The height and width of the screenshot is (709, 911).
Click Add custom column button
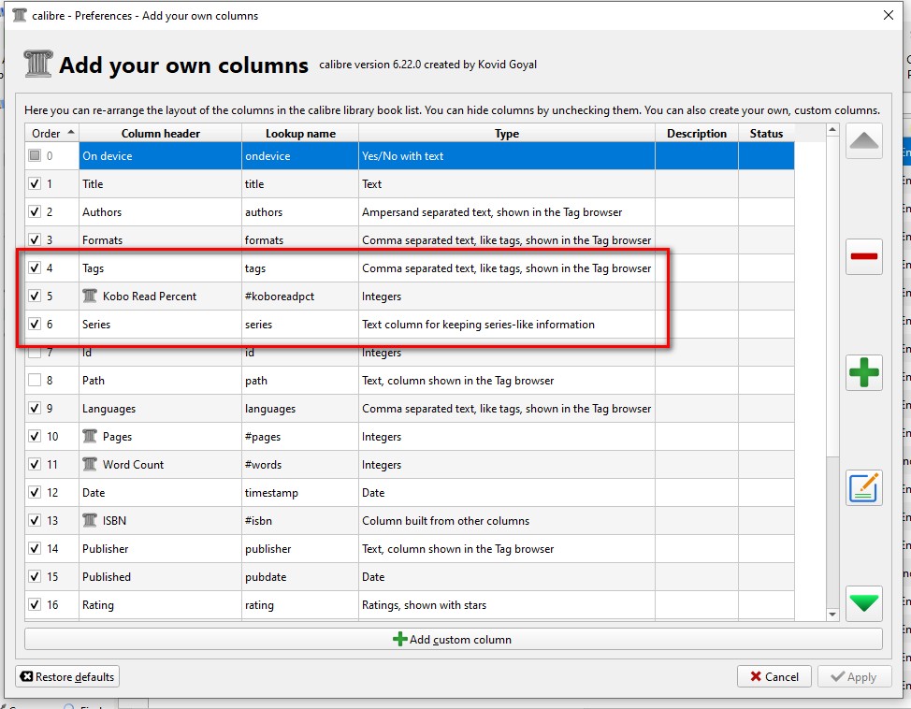(454, 639)
